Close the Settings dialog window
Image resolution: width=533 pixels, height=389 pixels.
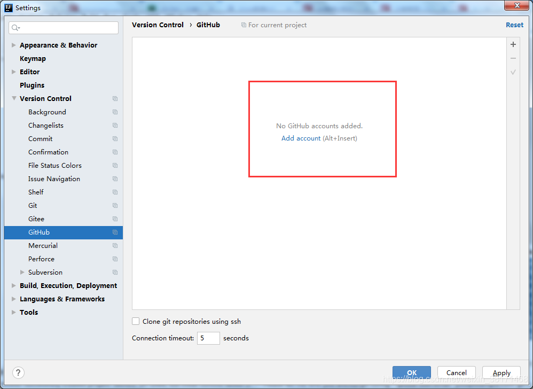point(516,5)
